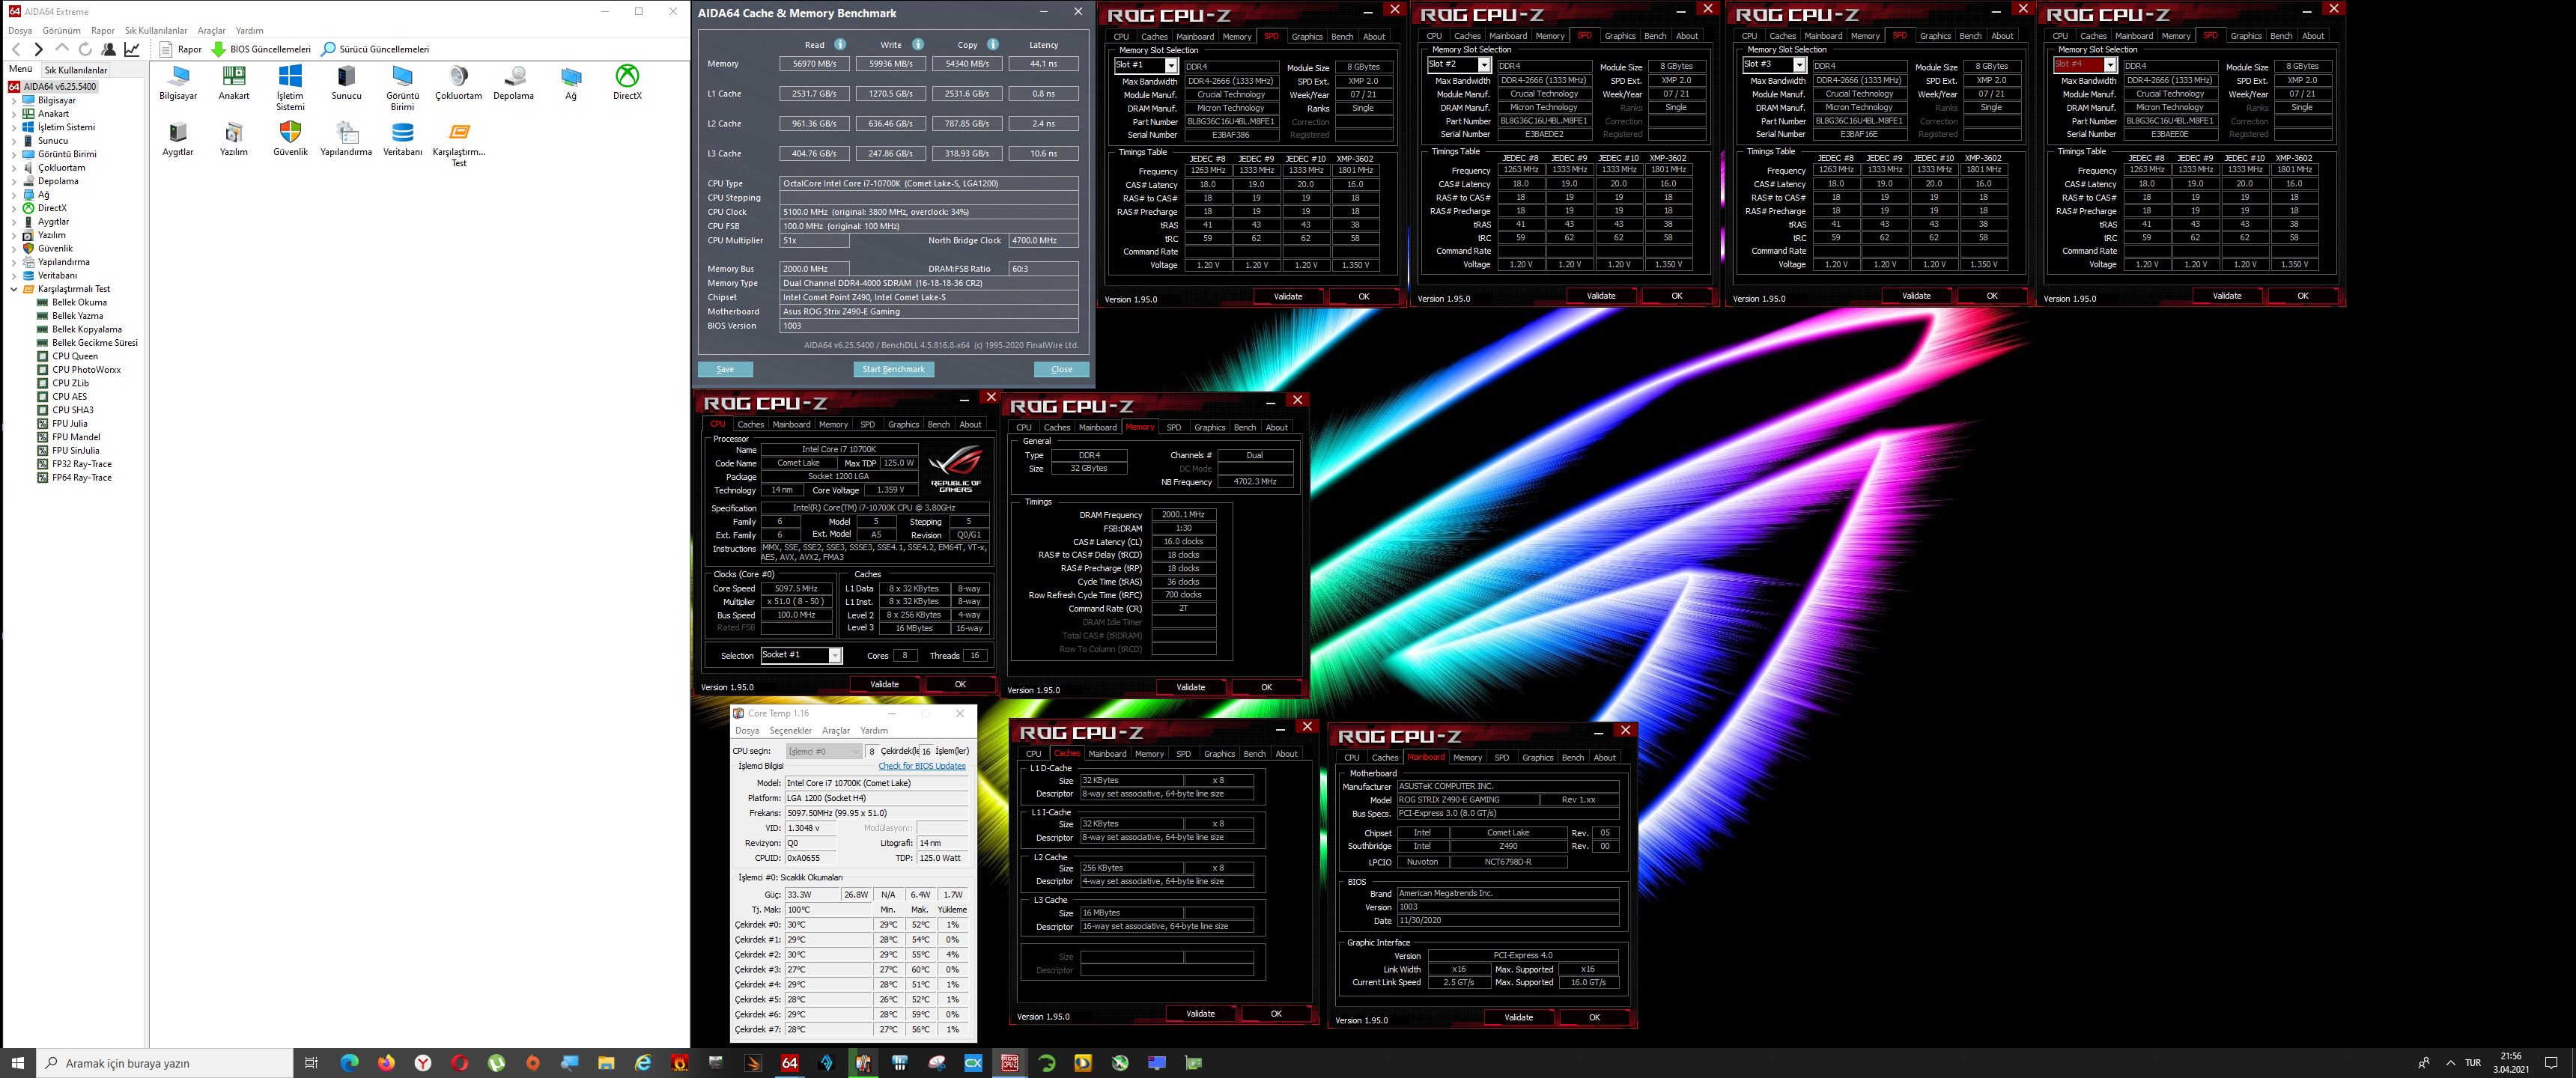The height and width of the screenshot is (1078, 2576).
Task: Click BIOS Güncellemeleri green arrow
Action: pos(218,49)
